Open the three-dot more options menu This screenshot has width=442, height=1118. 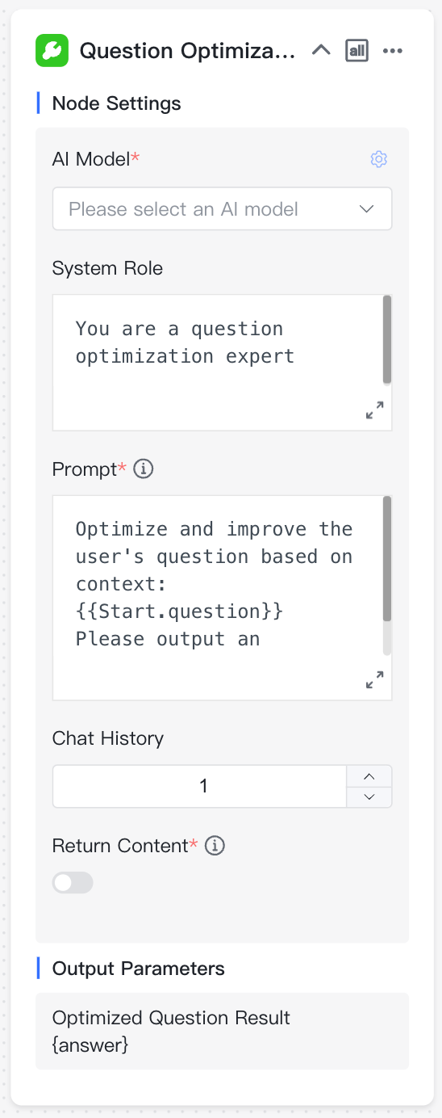[393, 51]
